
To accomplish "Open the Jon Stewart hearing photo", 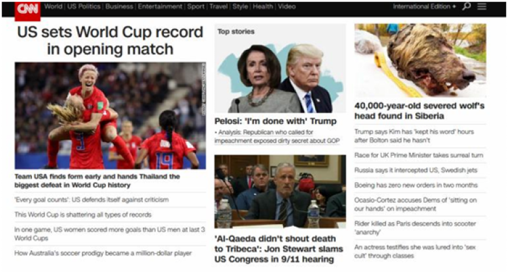I will [x=280, y=191].
